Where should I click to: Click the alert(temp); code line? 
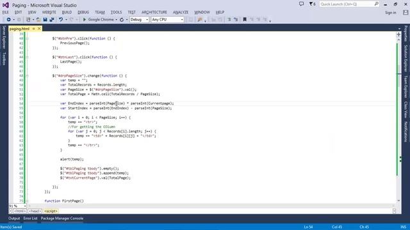pos(72,159)
